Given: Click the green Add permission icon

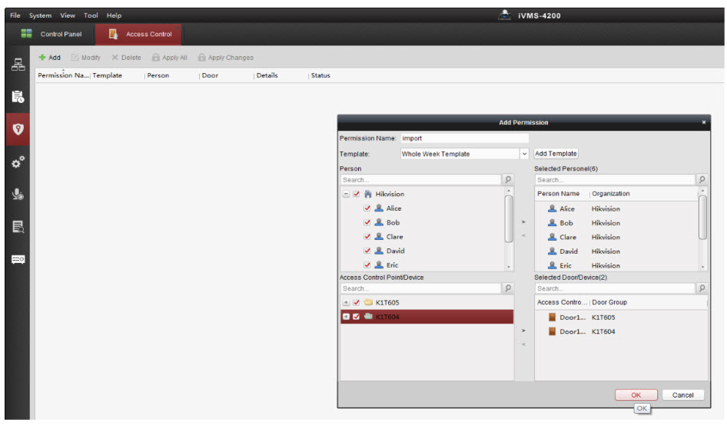Looking at the screenshot, I should click(x=43, y=58).
